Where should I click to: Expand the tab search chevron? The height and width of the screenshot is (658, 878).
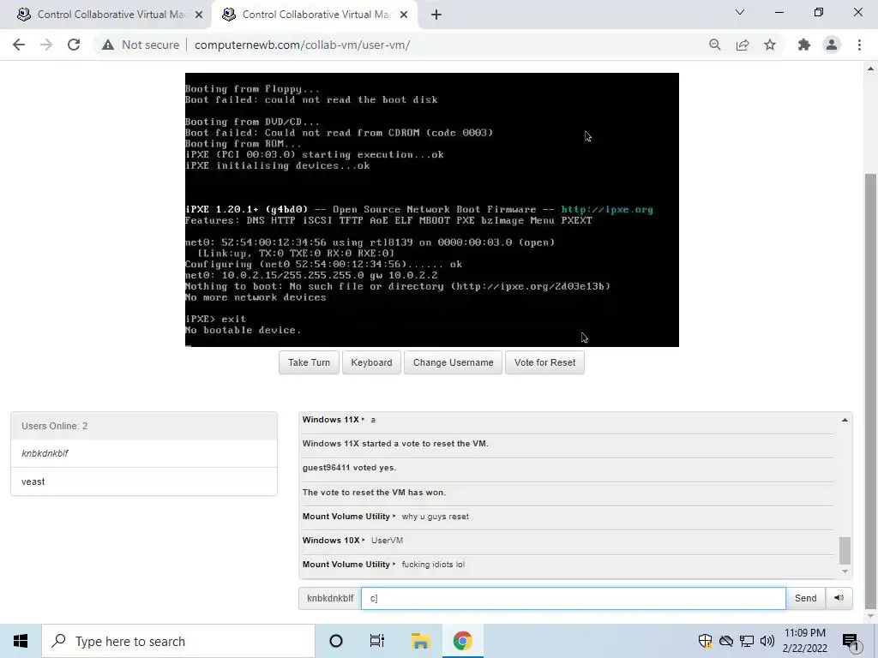tap(739, 12)
